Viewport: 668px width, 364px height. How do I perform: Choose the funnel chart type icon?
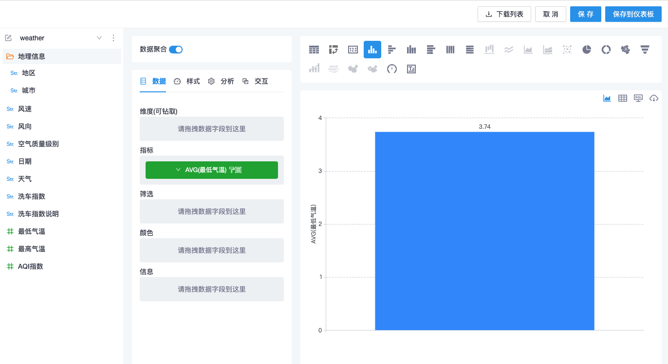coord(645,50)
